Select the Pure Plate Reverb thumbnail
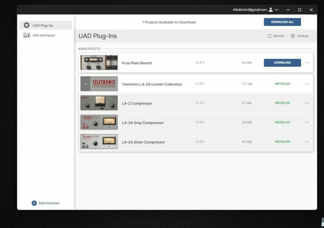The image size is (324, 228). (99, 62)
